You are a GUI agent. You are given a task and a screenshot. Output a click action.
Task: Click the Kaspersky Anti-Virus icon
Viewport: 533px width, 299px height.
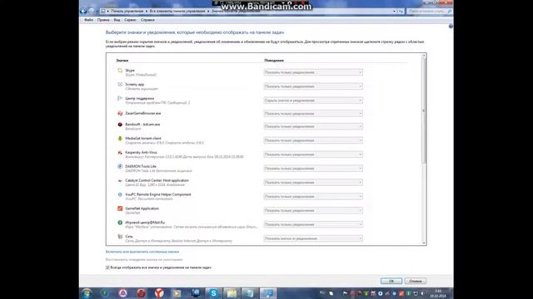tap(120, 153)
